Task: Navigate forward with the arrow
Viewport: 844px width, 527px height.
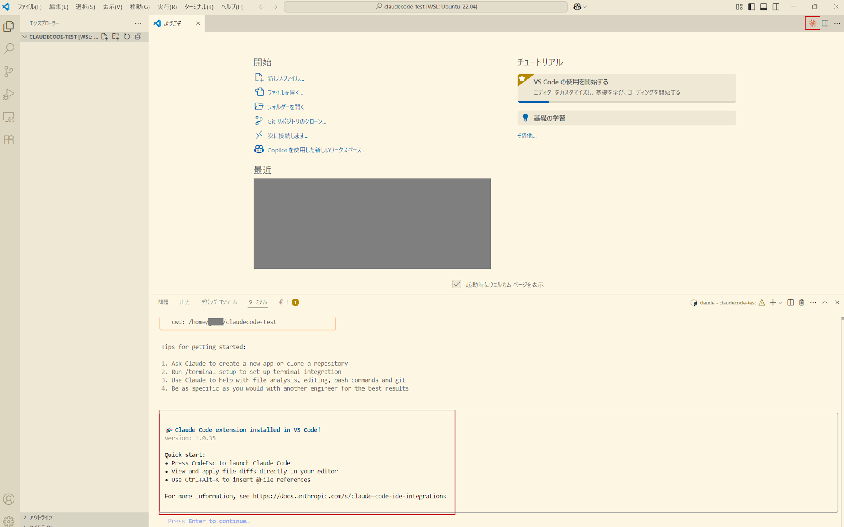Action: 274,7
